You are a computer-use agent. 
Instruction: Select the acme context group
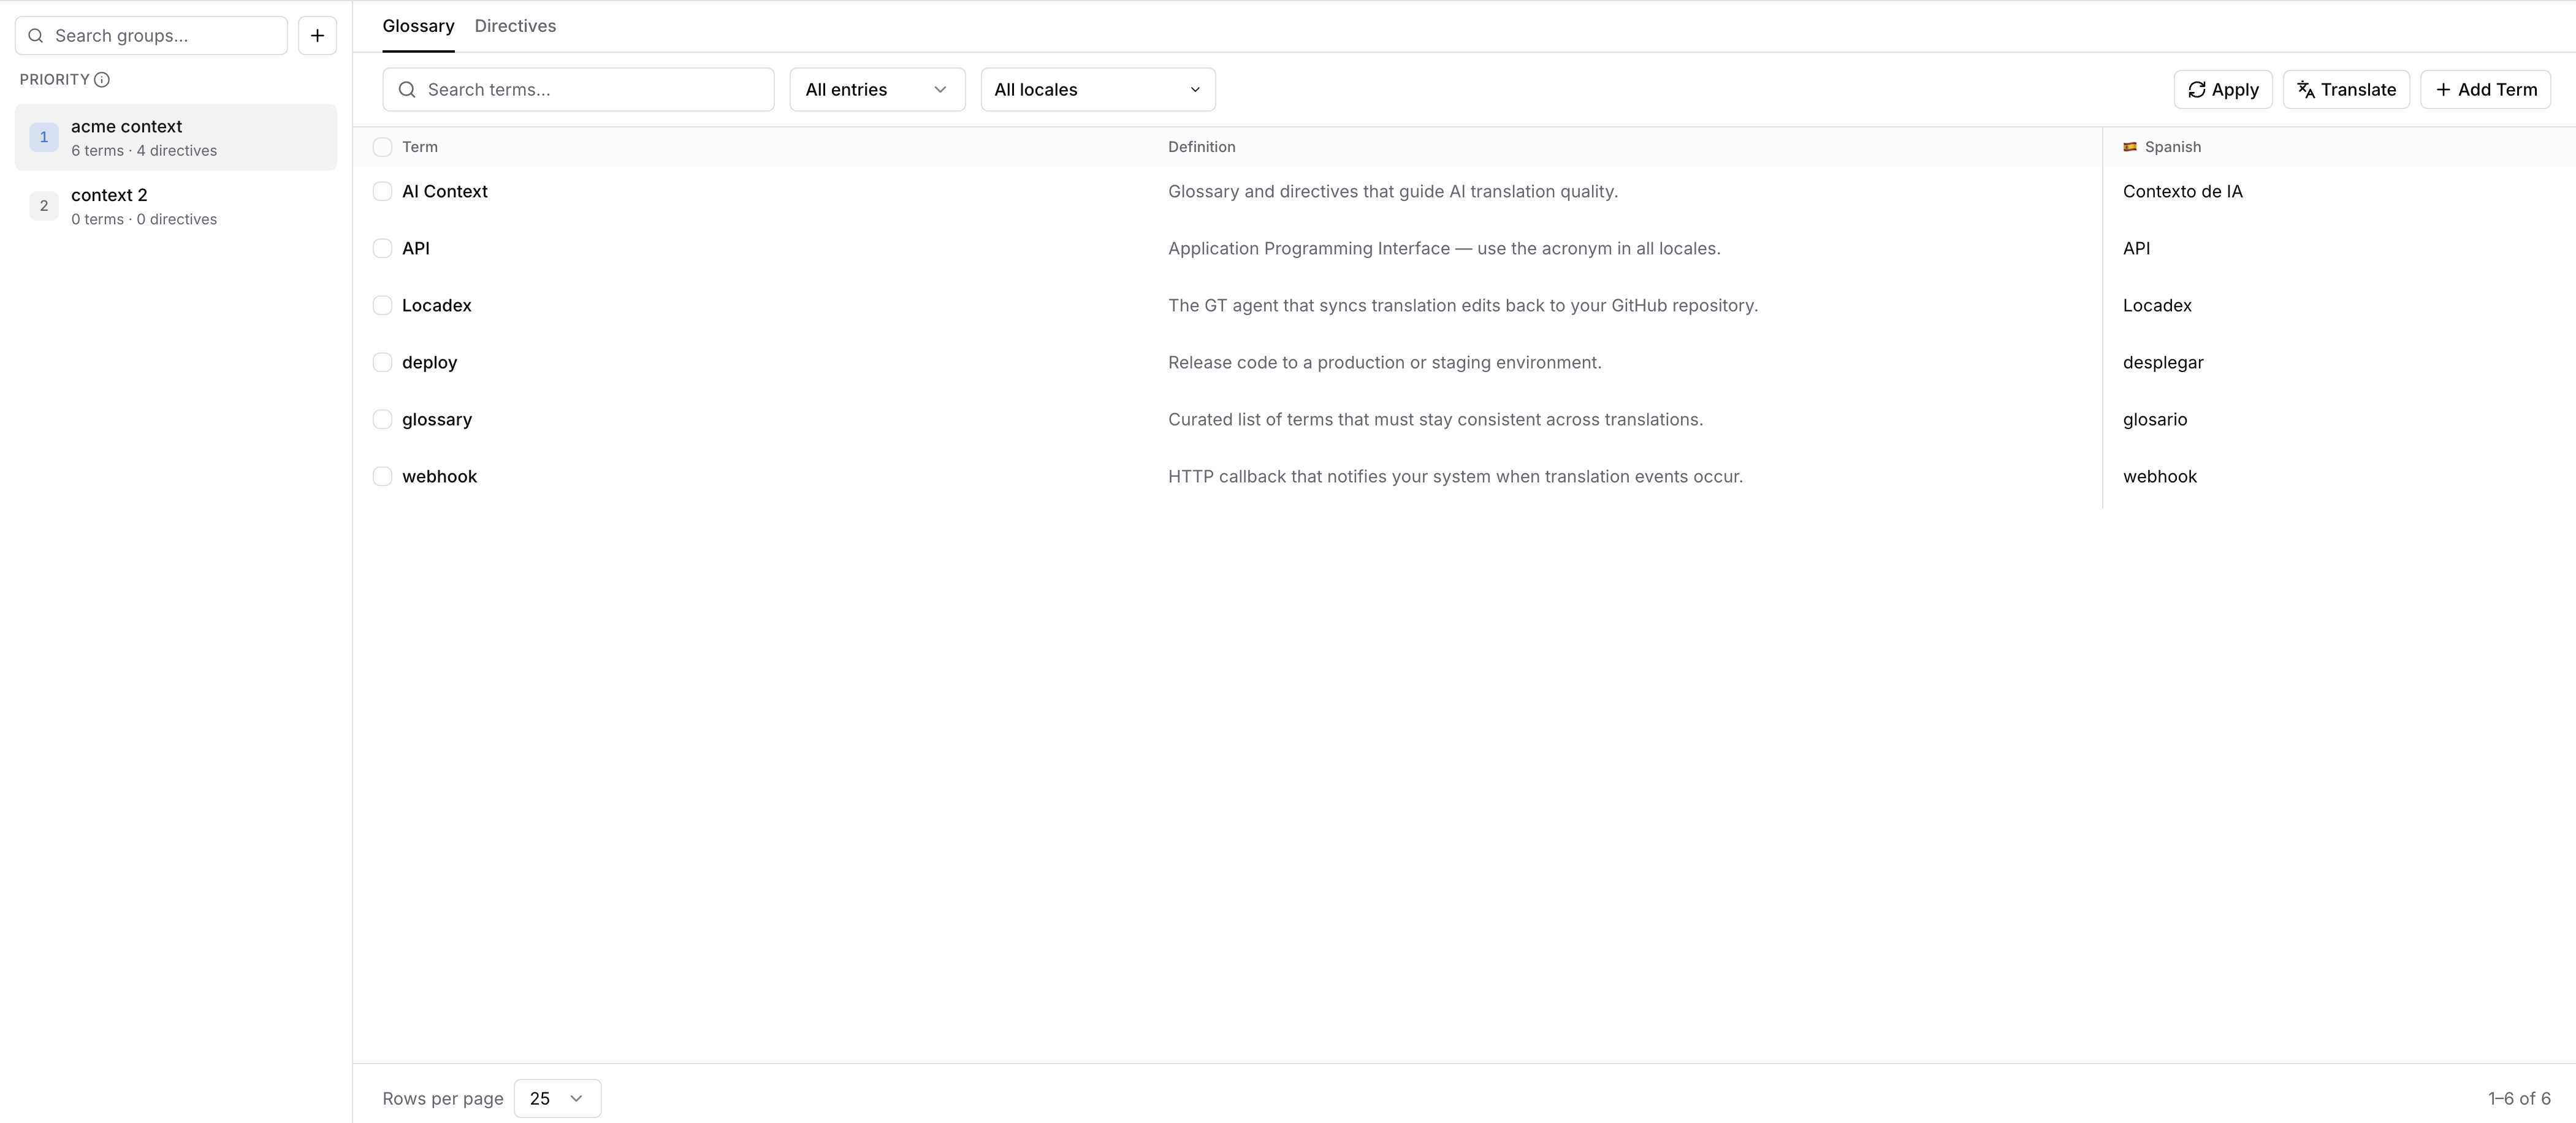point(176,137)
